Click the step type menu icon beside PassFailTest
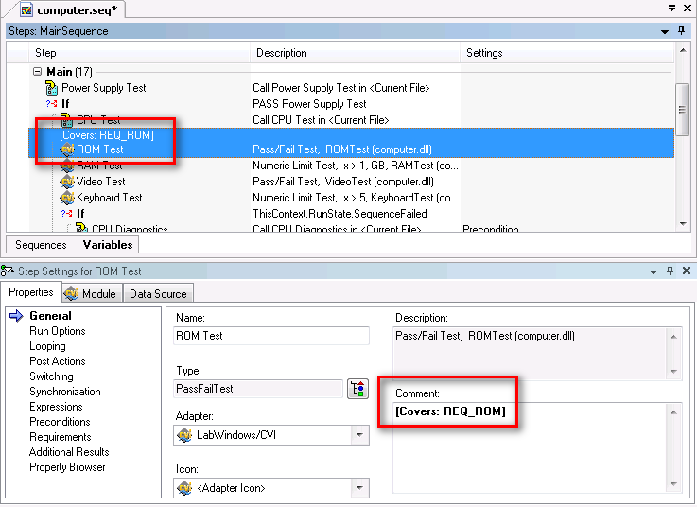Image resolution: width=697 pixels, height=507 pixels. (x=357, y=389)
